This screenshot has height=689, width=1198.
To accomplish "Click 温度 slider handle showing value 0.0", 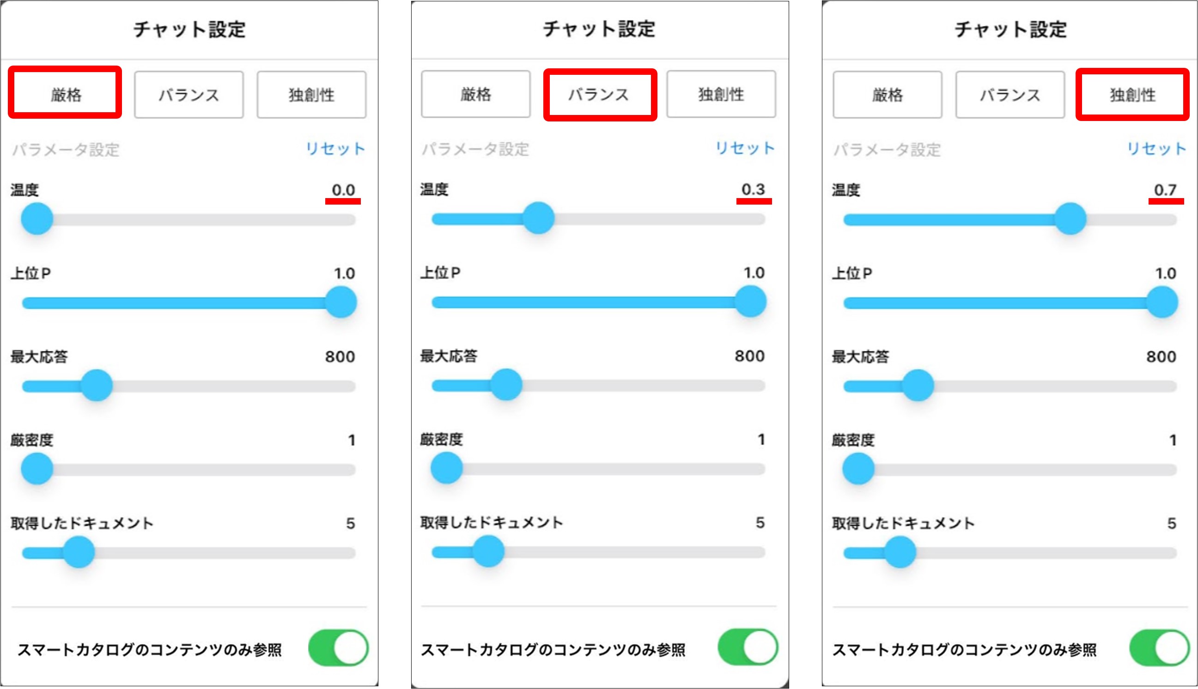I will point(37,219).
